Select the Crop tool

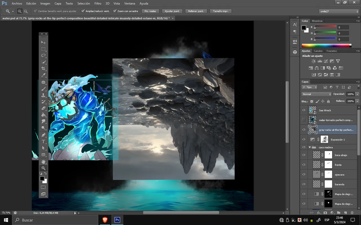(43, 69)
